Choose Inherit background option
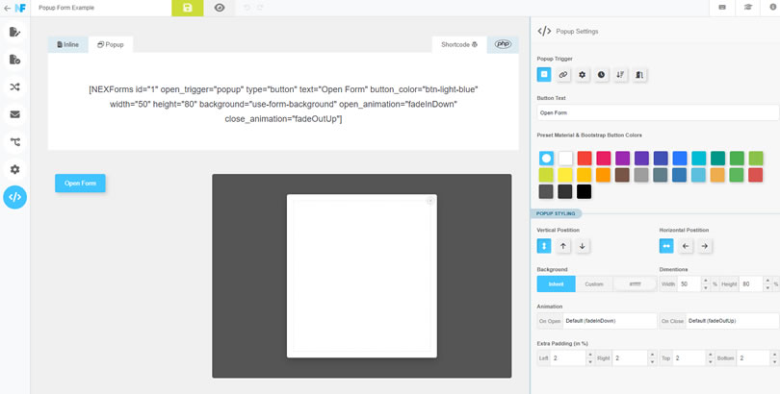Image resolution: width=780 pixels, height=394 pixels. coord(557,284)
